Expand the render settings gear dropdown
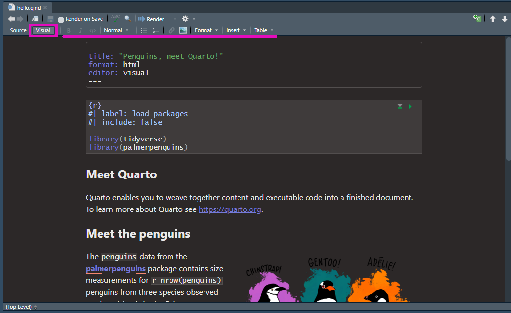 [188, 19]
